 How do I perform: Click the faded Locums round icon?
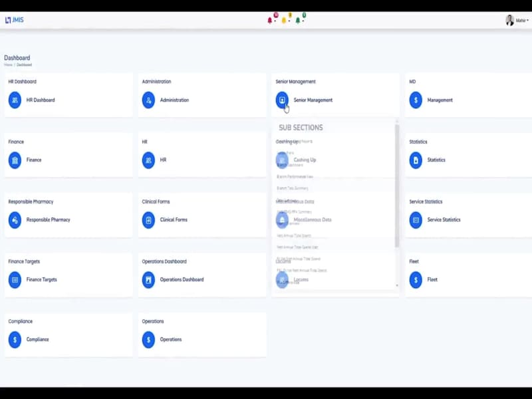(x=282, y=280)
